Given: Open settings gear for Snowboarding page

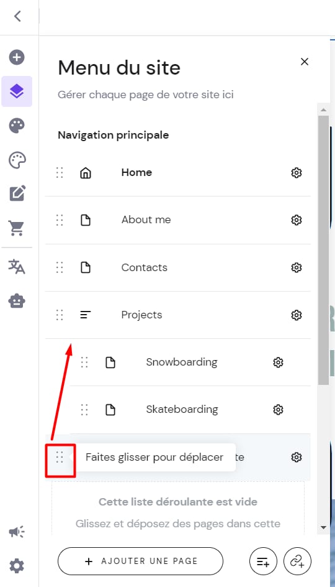Looking at the screenshot, I should click(x=278, y=363).
